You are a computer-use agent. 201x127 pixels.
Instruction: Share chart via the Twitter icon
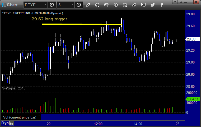coord(153,5)
